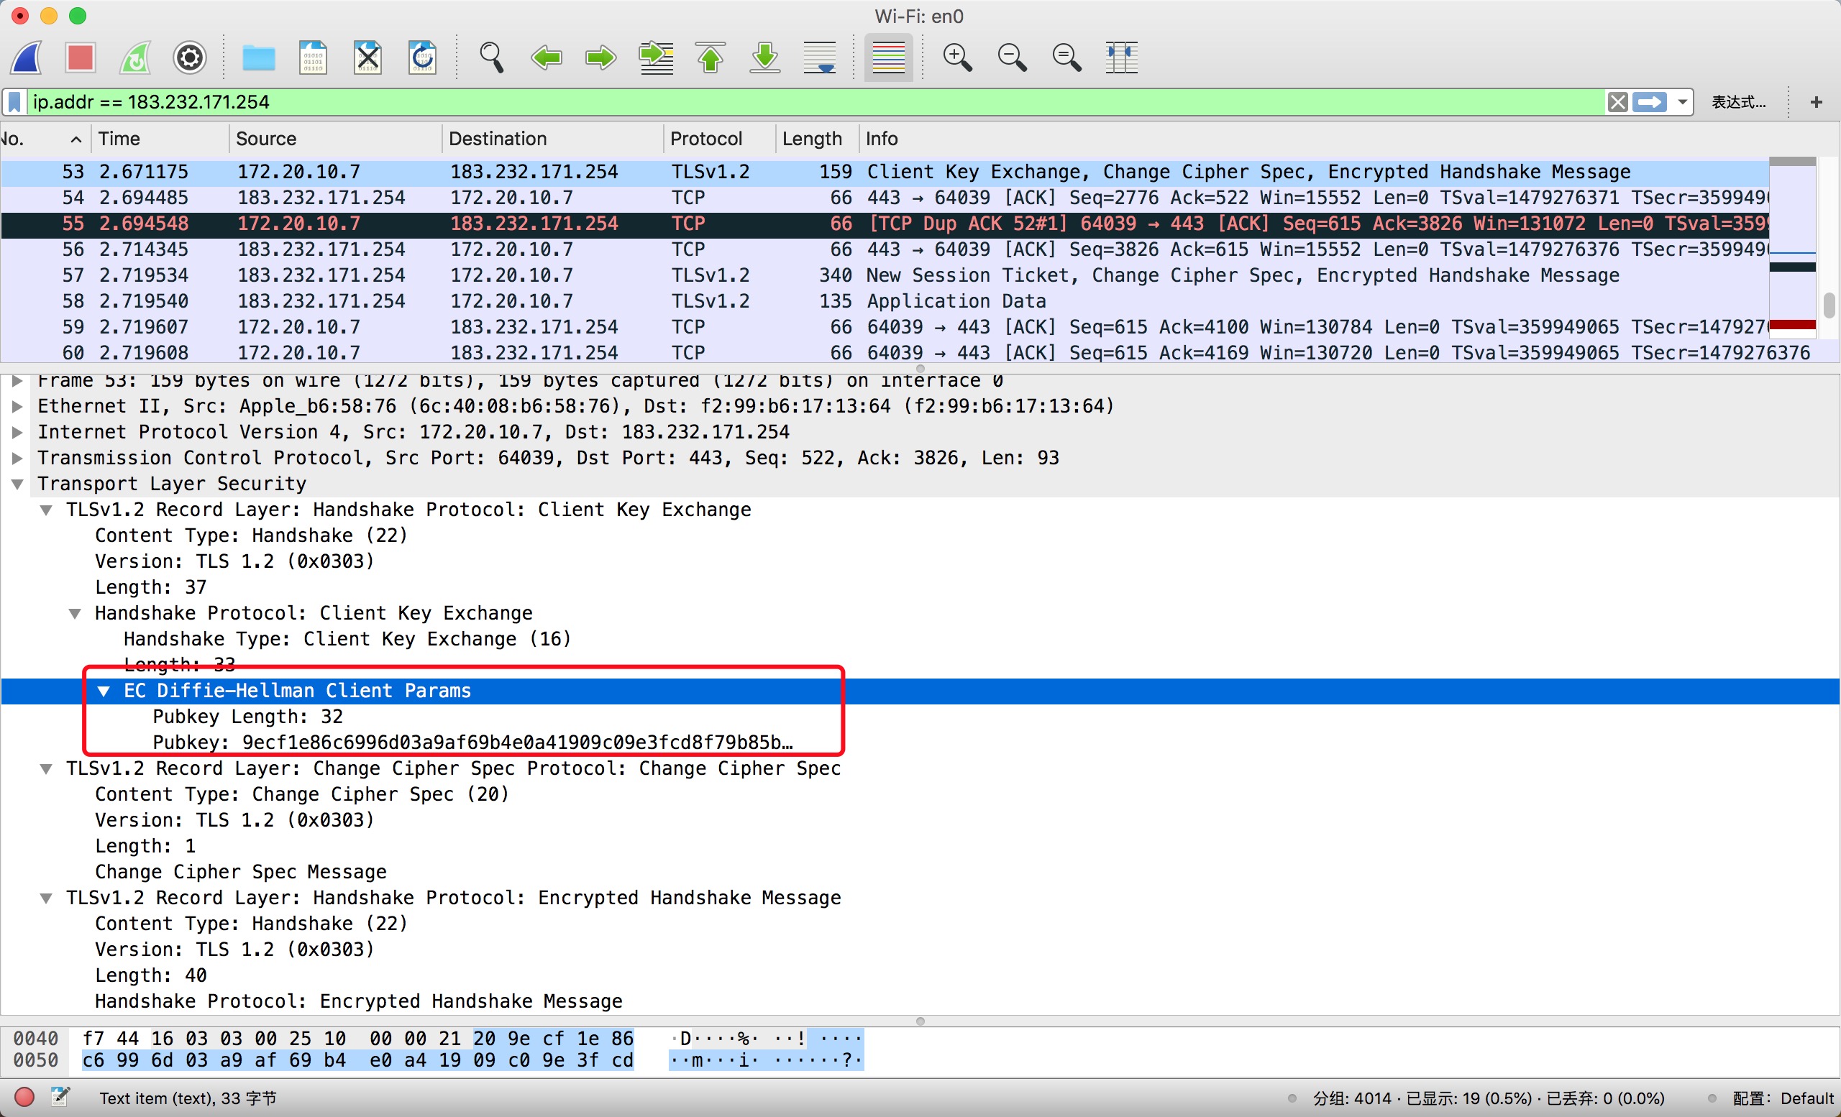Open capture options gear icon
Viewport: 1841px width, 1117px height.
tap(190, 58)
